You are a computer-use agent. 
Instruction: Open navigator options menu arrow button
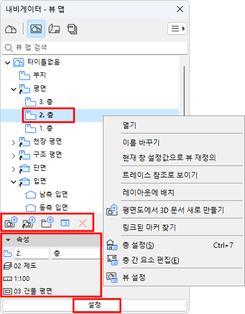(x=177, y=29)
